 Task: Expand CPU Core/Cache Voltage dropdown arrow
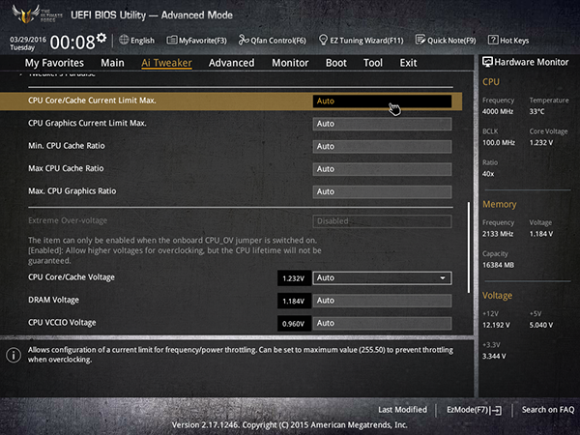(443, 277)
